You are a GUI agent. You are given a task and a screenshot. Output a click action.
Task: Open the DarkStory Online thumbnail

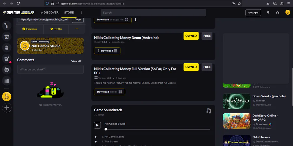tap(237, 121)
